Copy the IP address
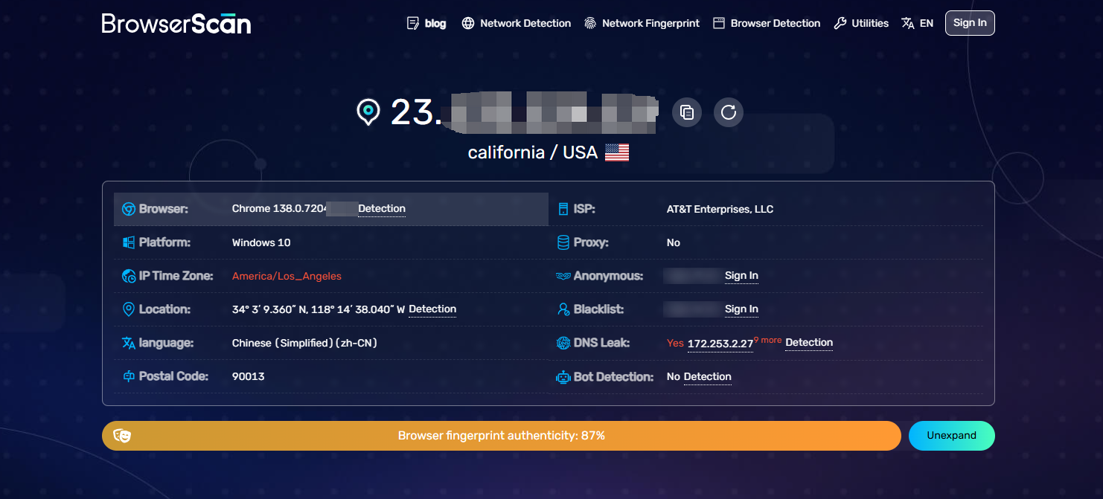Viewport: 1103px width, 499px height. (x=687, y=112)
